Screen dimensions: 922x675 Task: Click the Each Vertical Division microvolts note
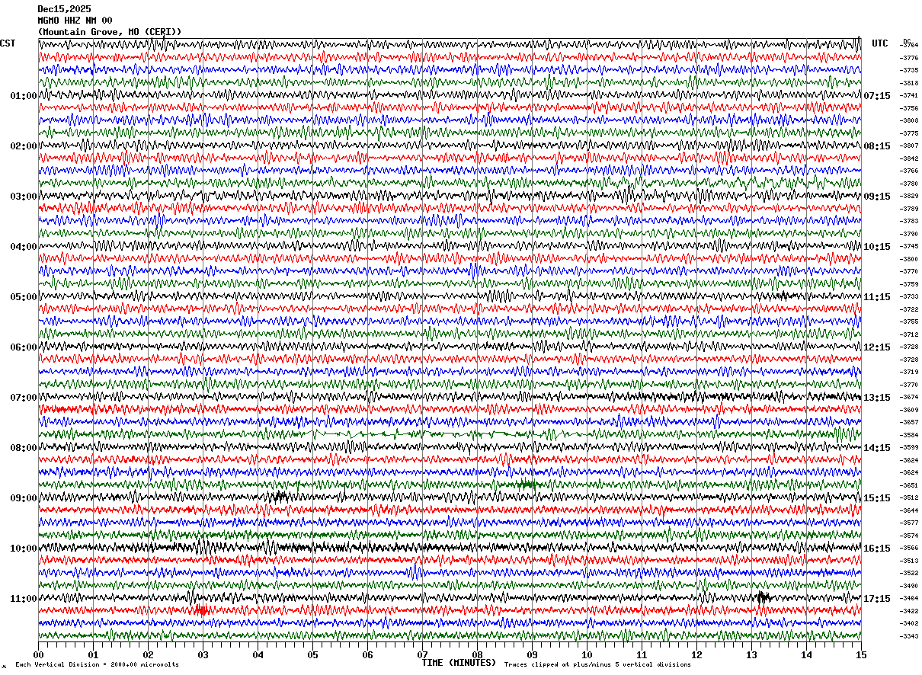point(97,664)
